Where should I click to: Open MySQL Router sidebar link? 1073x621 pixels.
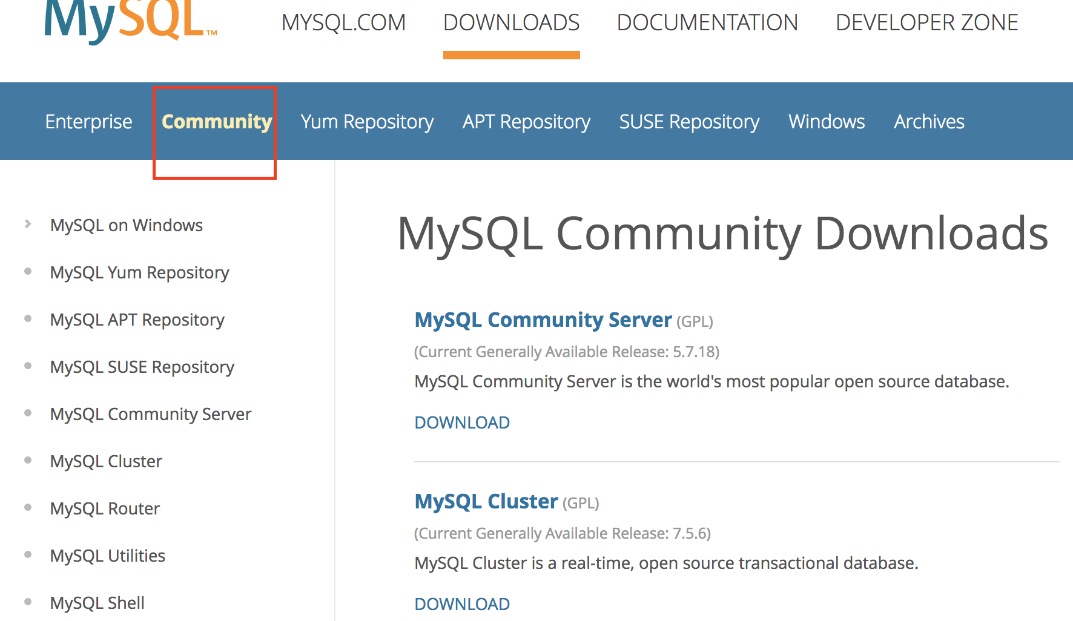(105, 508)
